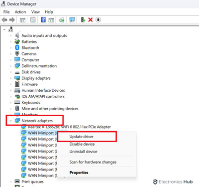199x187 pixels.
Task: Click the Batteries category icon
Action: point(17,41)
